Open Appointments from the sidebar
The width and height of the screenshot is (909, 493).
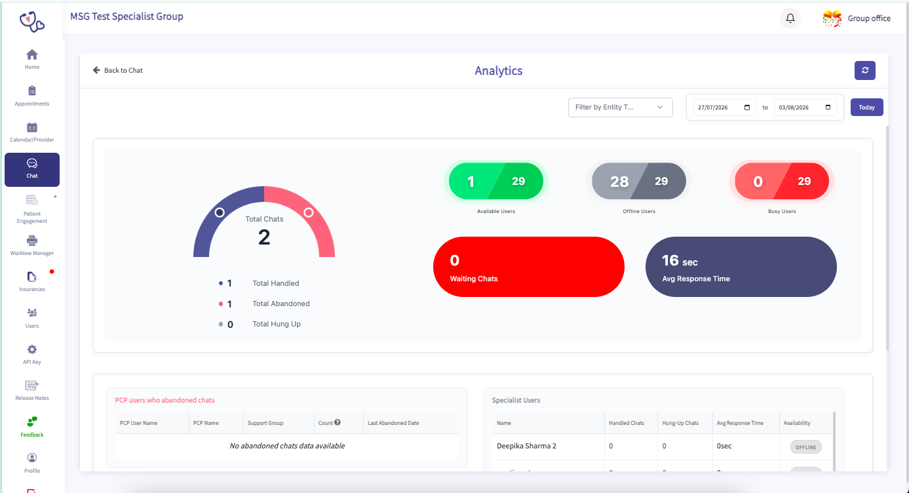(32, 96)
